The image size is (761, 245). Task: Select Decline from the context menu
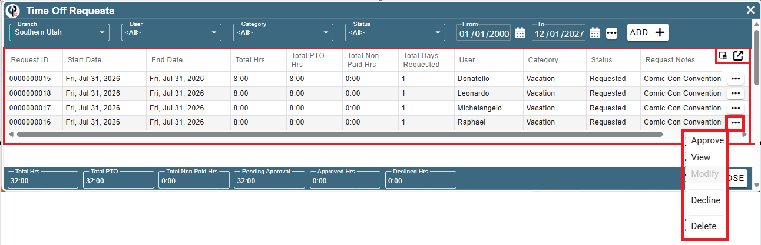click(706, 200)
